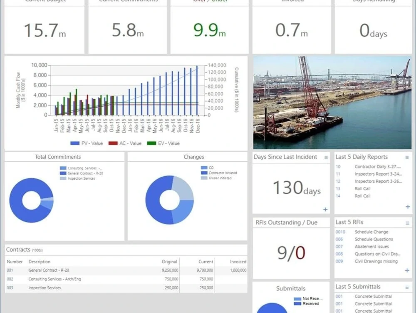Open RFI 008 Questions on Civil Dra...
Image resolution: width=416 pixels, height=313 pixels.
tap(368, 254)
